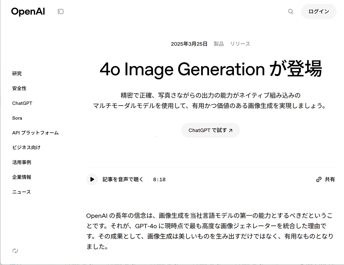Open 安全性 in the sidebar
The width and height of the screenshot is (344, 265).
(19, 88)
